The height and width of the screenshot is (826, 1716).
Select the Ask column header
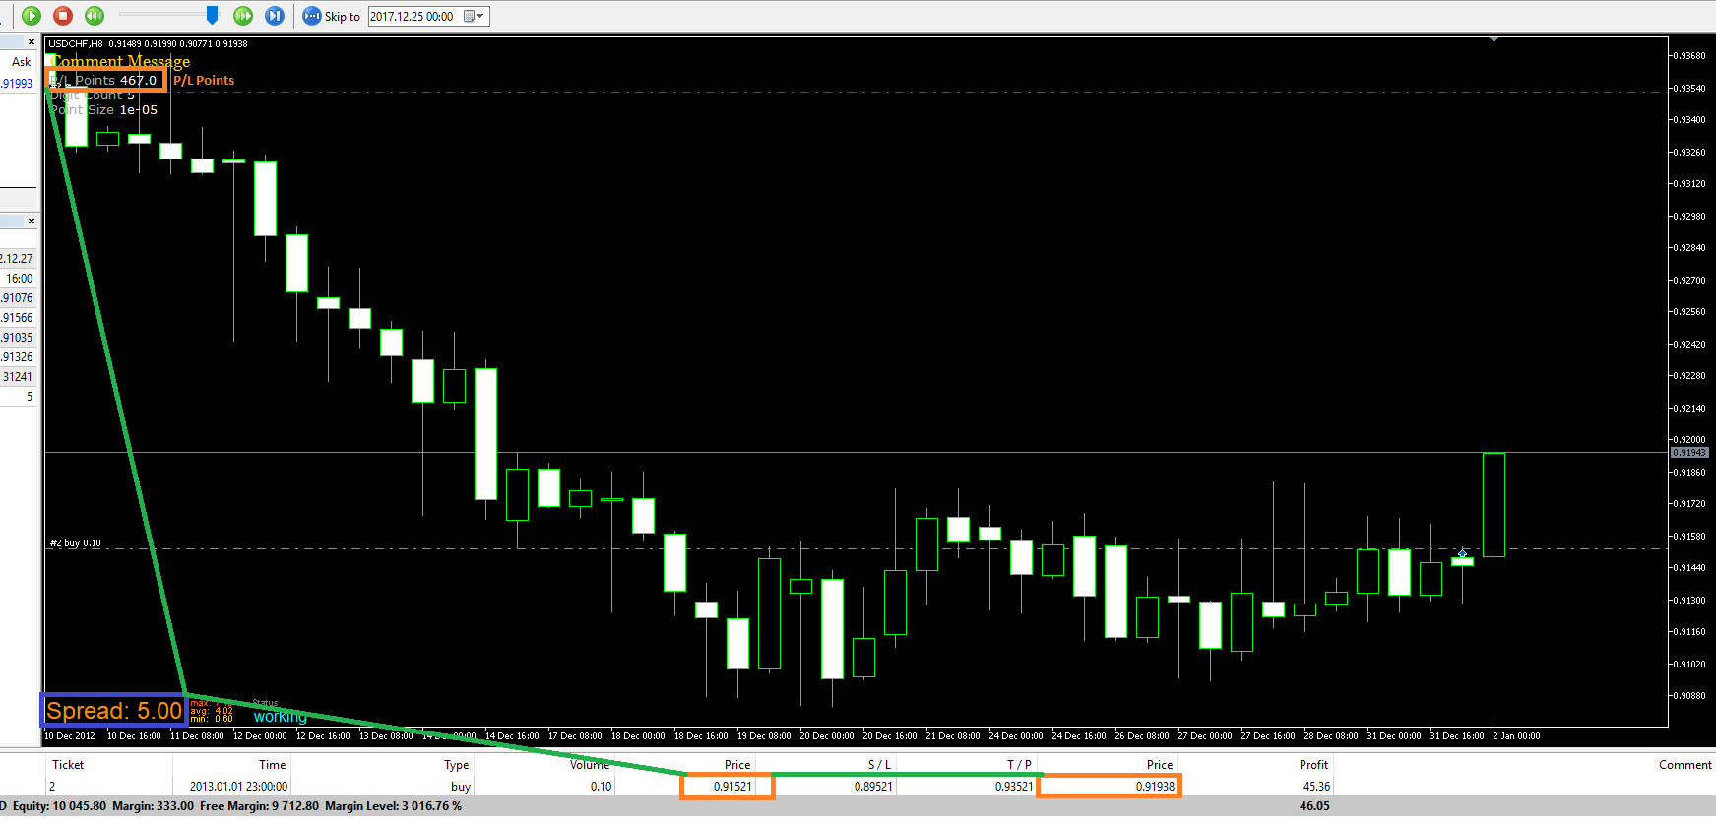click(21, 62)
